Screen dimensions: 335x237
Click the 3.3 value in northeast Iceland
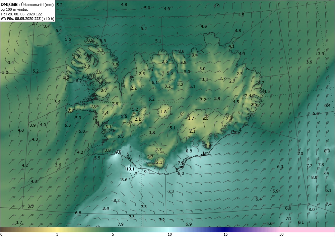205,80
